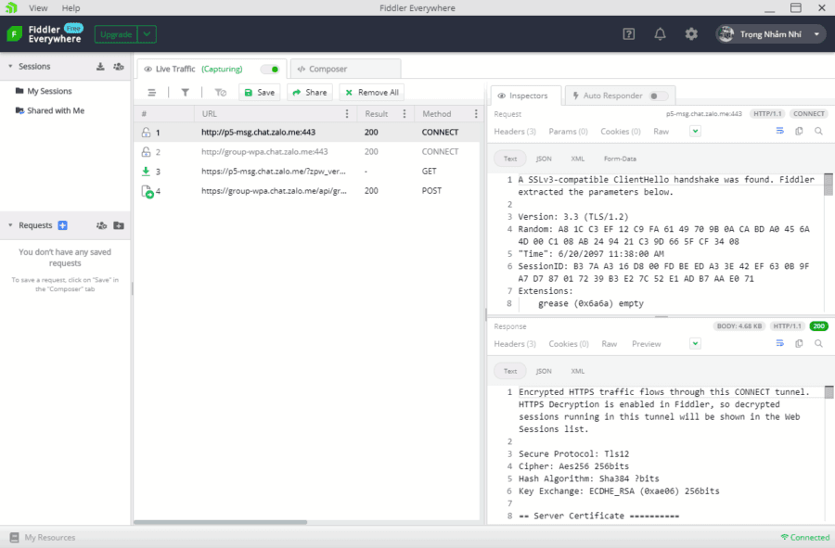Screen dimensions: 835x548
Task: Click Request body vertical scrollbar
Action: click(x=829, y=185)
